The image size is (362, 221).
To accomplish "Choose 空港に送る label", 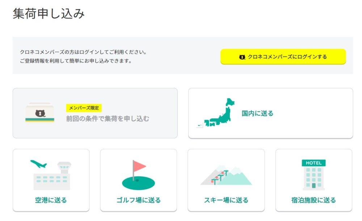I will click(51, 200).
